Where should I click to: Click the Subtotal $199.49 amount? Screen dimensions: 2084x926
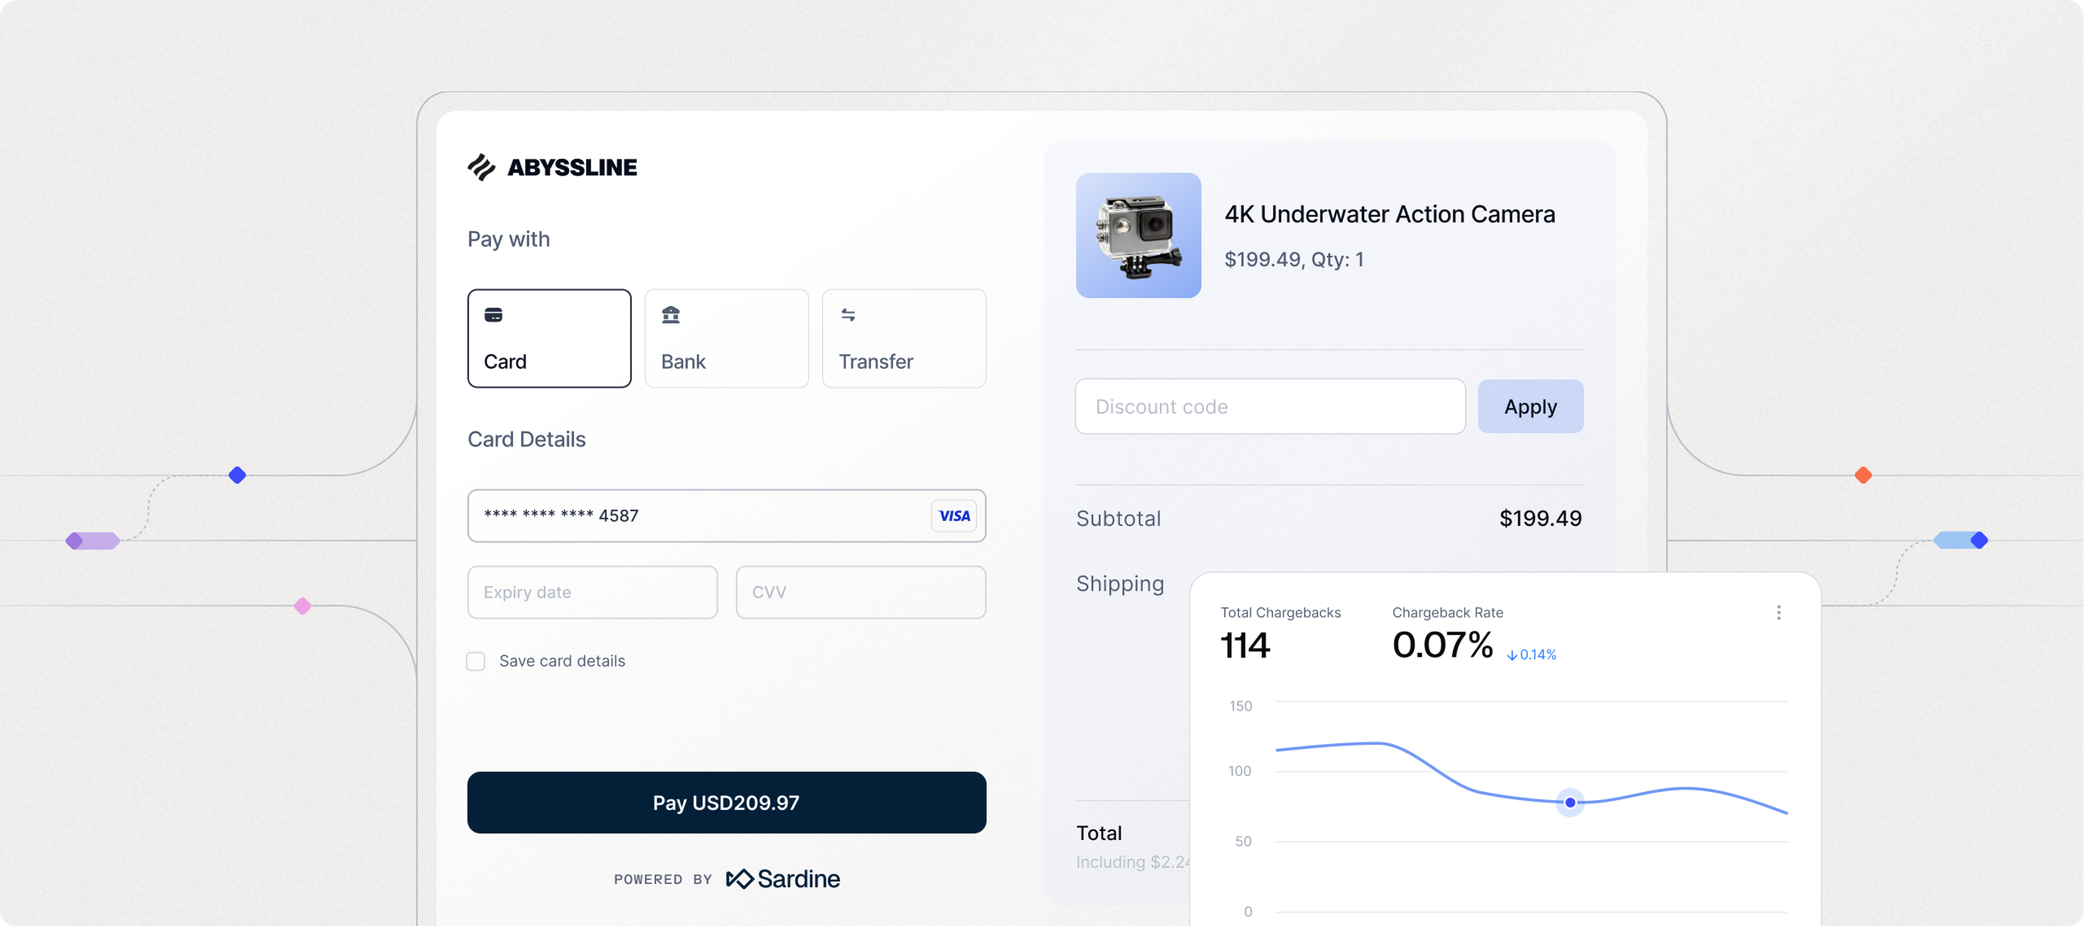point(1541,518)
